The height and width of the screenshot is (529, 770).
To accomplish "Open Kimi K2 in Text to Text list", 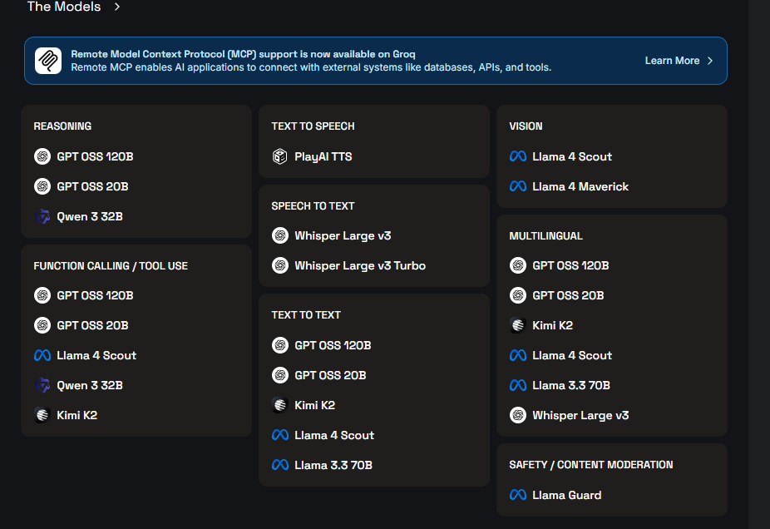I will [x=314, y=405].
